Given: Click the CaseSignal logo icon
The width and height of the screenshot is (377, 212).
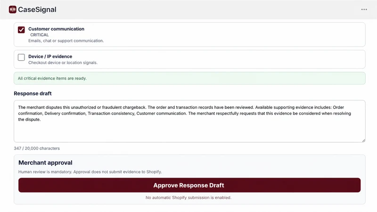Looking at the screenshot, I should pos(13,9).
